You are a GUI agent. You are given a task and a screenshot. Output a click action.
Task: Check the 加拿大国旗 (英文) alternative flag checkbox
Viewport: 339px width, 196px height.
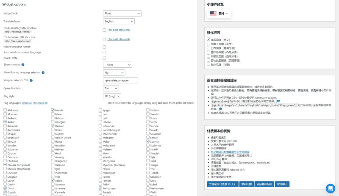click(208, 44)
